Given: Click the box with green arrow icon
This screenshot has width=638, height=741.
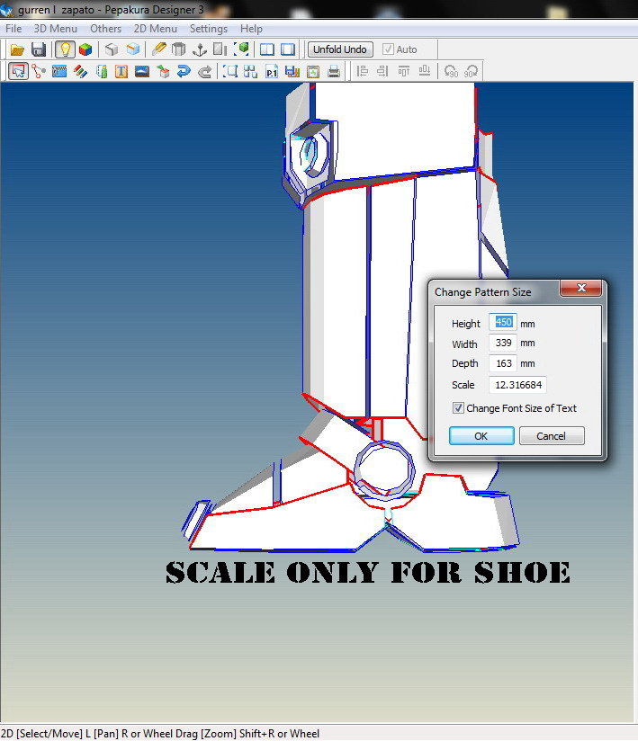Looking at the screenshot, I should (x=163, y=71).
